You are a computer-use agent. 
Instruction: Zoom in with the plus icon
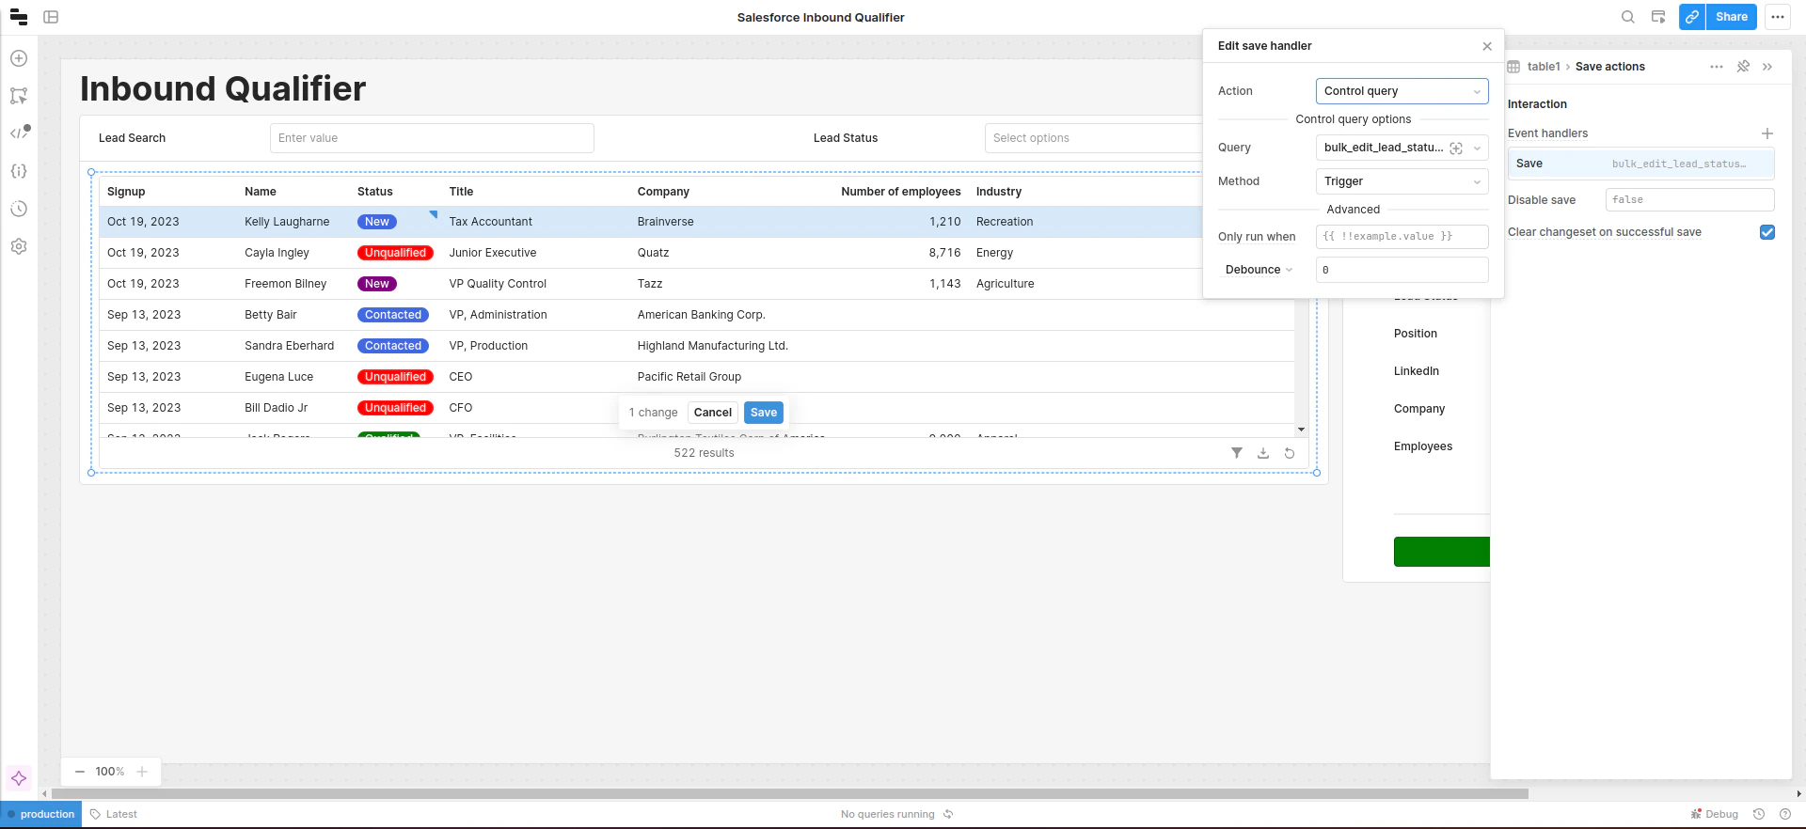coord(142,772)
